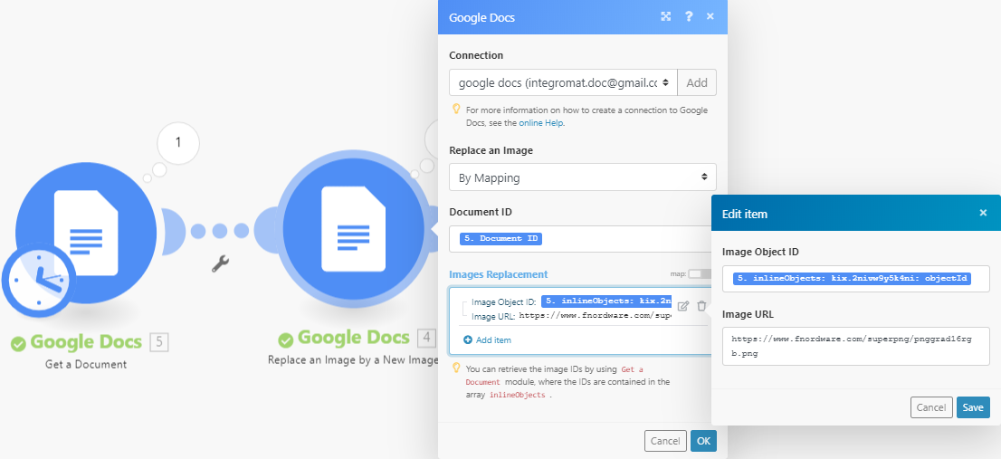Screen dimensions: 1001x459
Task: Click the Add item link
Action: click(x=493, y=340)
